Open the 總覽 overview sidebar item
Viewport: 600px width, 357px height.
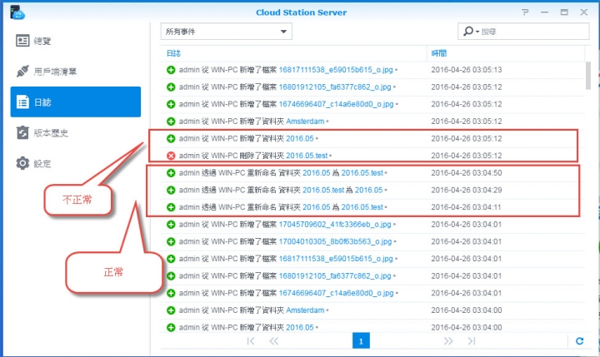pos(76,41)
